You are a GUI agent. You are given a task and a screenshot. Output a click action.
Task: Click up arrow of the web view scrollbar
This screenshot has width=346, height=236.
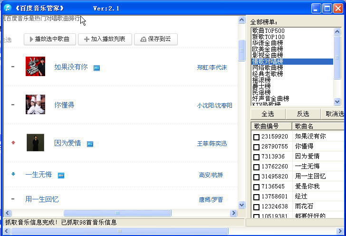pyautogui.click(x=242, y=20)
